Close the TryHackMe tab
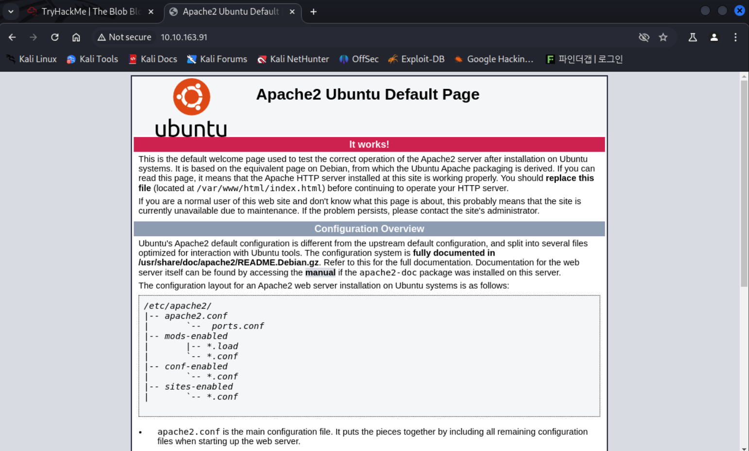749x451 pixels. [x=151, y=12]
